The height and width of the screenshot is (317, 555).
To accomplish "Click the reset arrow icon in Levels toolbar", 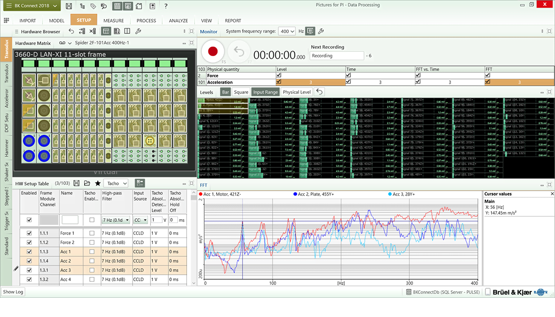I will [x=320, y=92].
